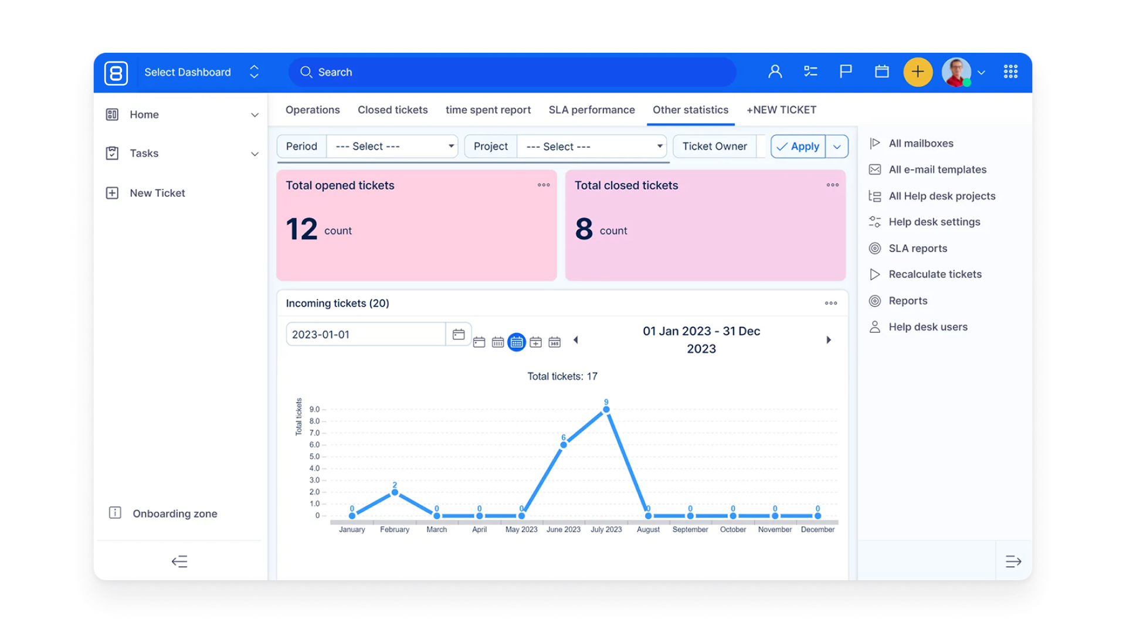Switch chart to 365 yearly view

point(554,342)
